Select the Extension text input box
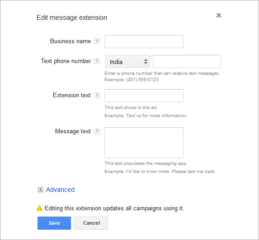This screenshot has height=240, width=259. 144,95
